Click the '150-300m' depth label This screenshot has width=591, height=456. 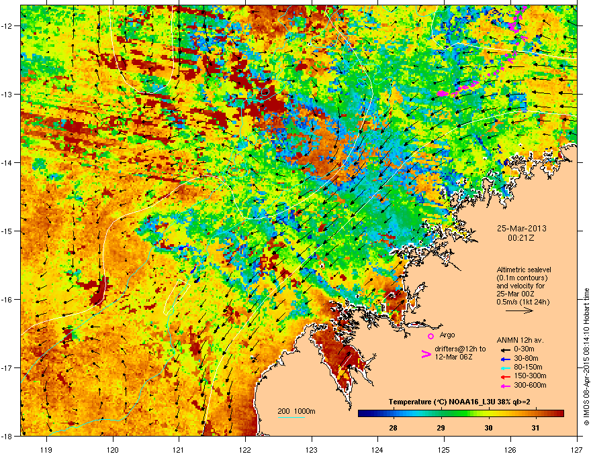(x=530, y=376)
